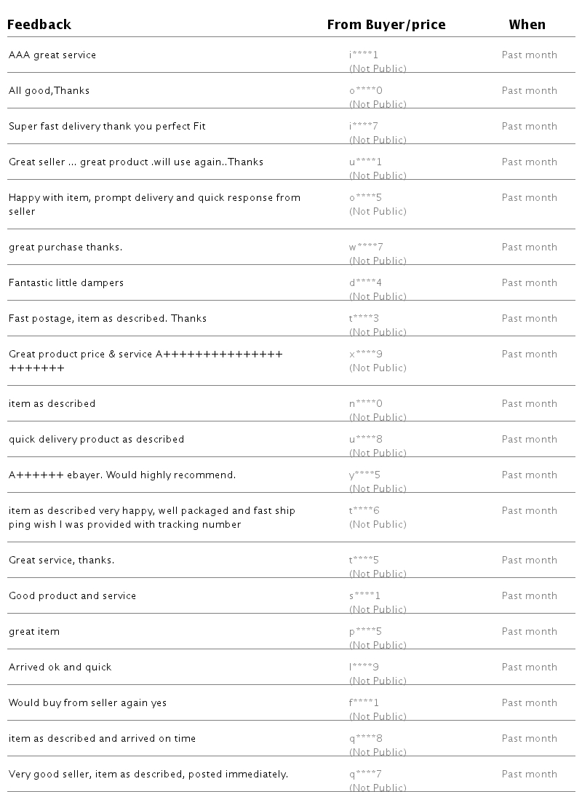Select buyer p****5 on great item
The width and height of the screenshot is (582, 792).
tap(365, 632)
